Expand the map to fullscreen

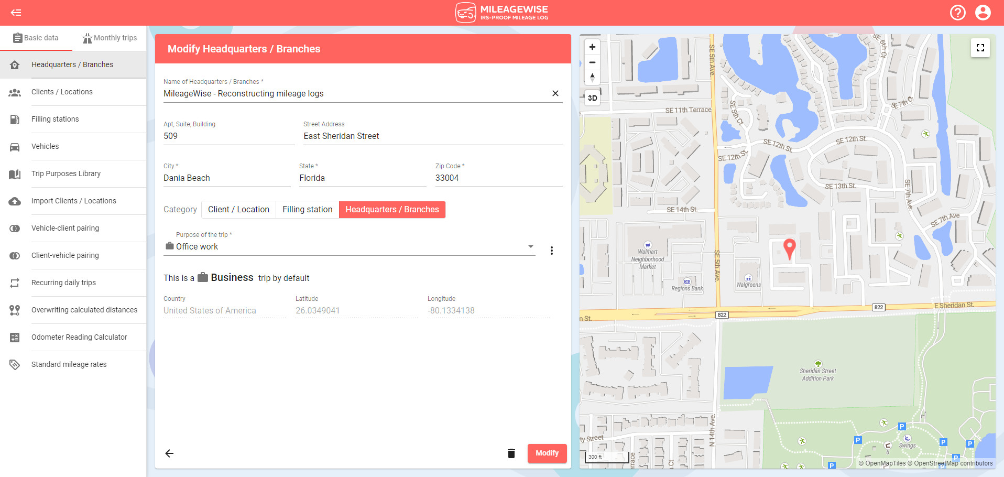(x=980, y=48)
